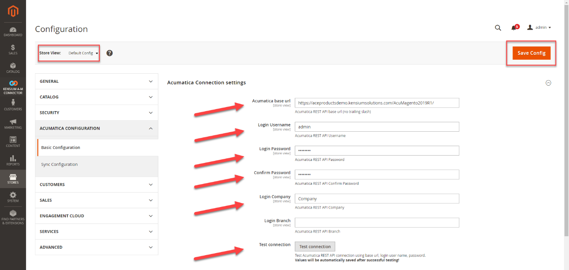Open the Kensium A-M Connector menu
Image resolution: width=569 pixels, height=270 pixels.
(x=13, y=87)
